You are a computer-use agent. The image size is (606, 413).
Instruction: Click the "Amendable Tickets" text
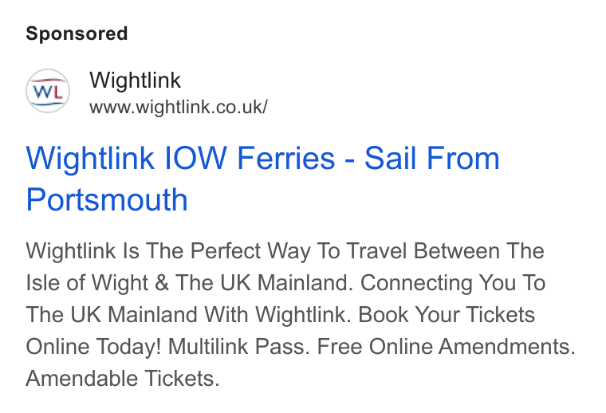[123, 378]
